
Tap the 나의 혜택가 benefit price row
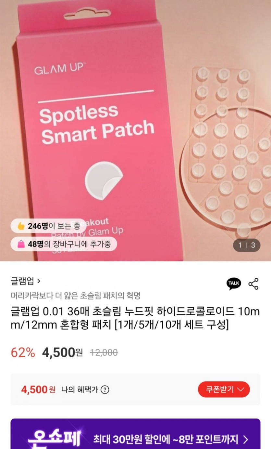pos(135,389)
